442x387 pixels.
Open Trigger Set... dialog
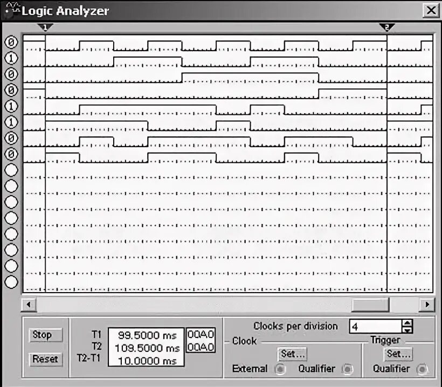coord(398,354)
